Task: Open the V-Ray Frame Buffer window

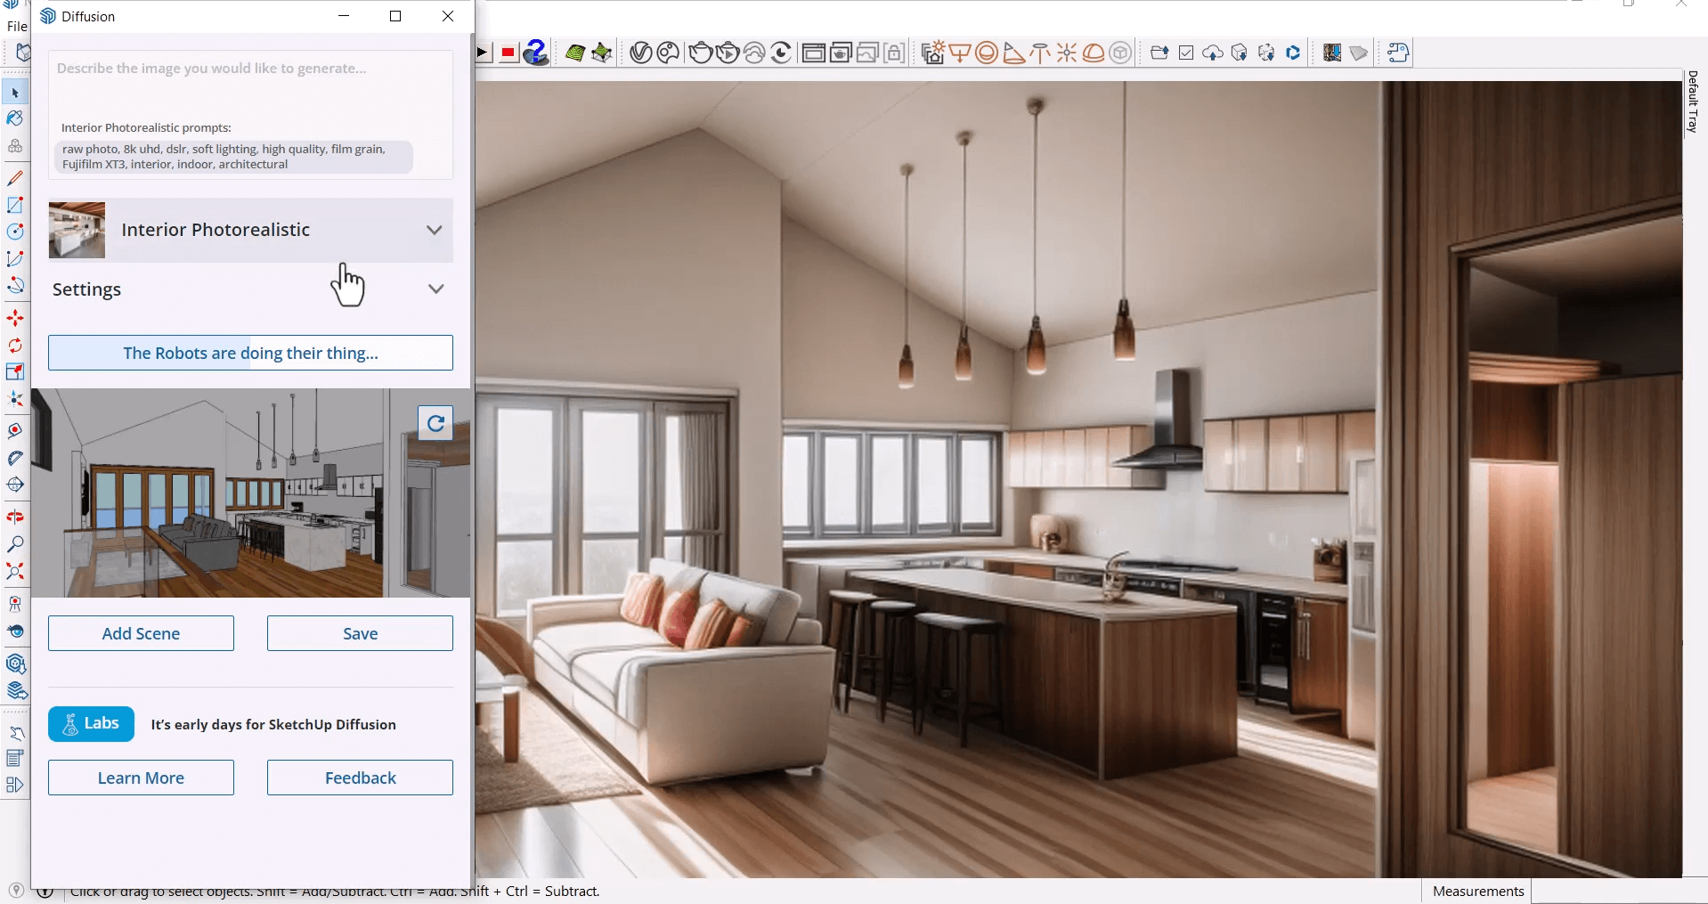Action: coord(814,53)
